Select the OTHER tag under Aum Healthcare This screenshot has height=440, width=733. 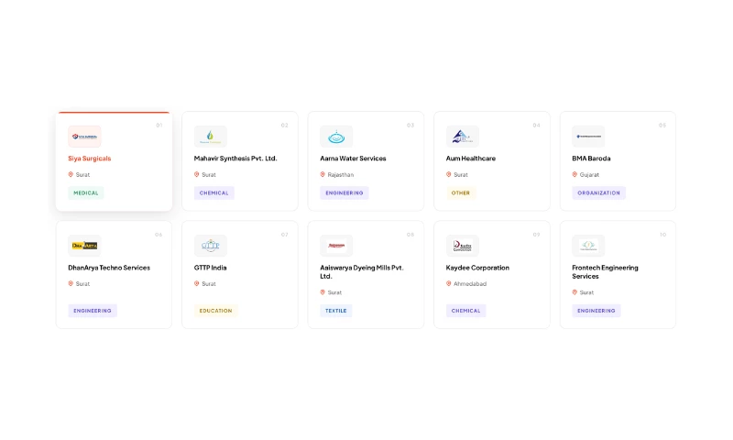[x=461, y=193]
